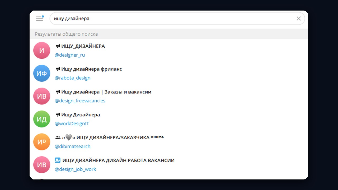This screenshot has width=338, height=190.
Task: Click megaphone icon beside 'Заказы и вакансии'
Action: tap(58, 92)
